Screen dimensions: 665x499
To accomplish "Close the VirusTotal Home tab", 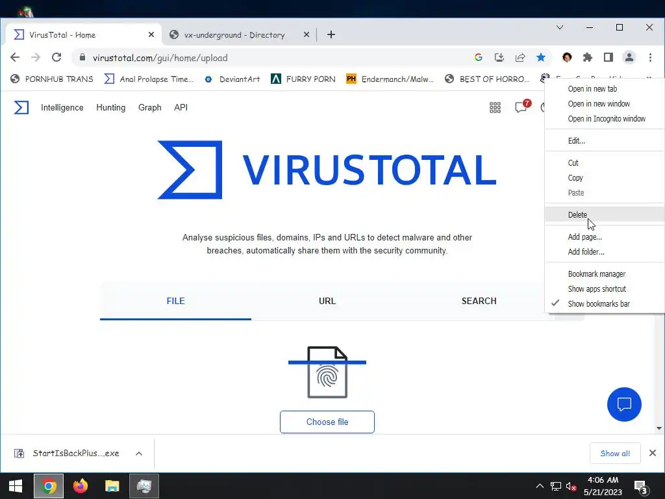I will click(x=151, y=35).
